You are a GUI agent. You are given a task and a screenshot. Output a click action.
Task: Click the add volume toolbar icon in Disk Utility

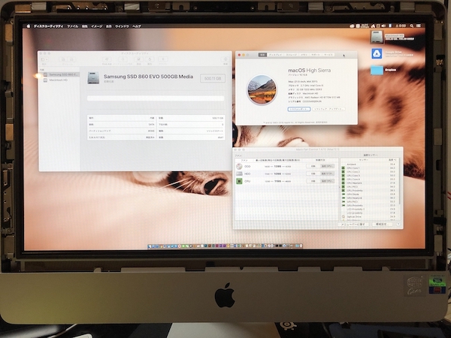63,59
